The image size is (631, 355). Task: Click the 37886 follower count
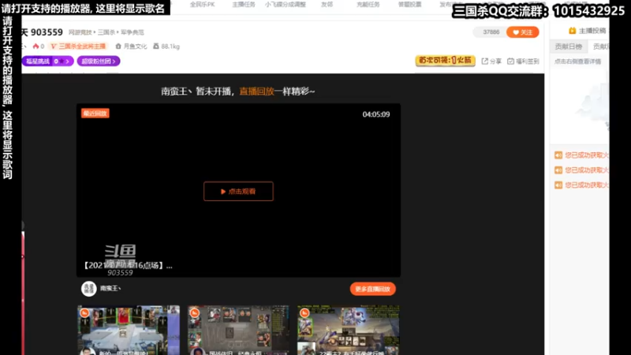click(x=491, y=32)
